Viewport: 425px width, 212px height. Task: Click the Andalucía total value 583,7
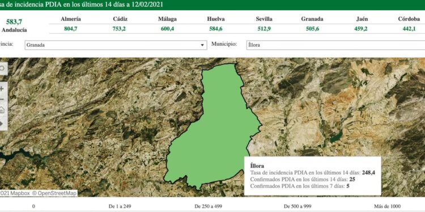pyautogui.click(x=14, y=22)
